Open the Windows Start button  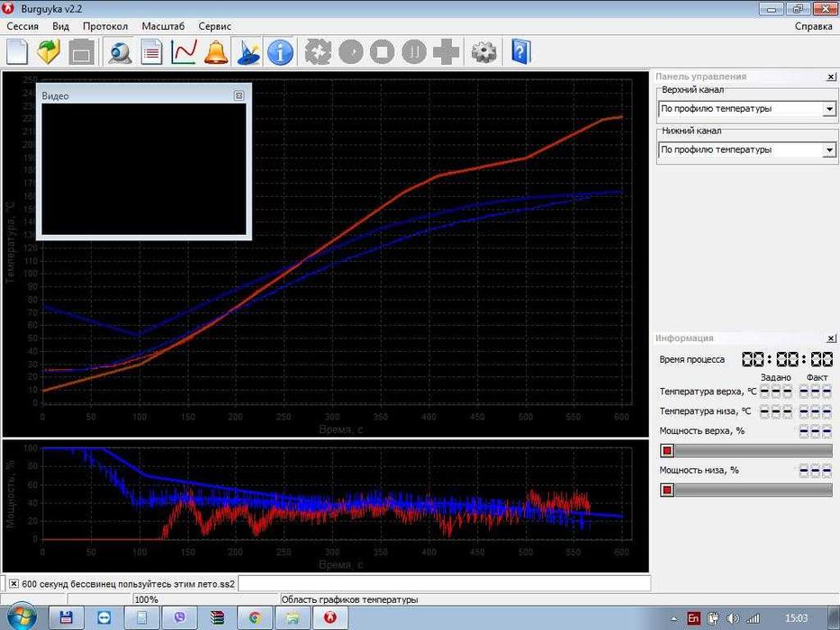click(21, 617)
